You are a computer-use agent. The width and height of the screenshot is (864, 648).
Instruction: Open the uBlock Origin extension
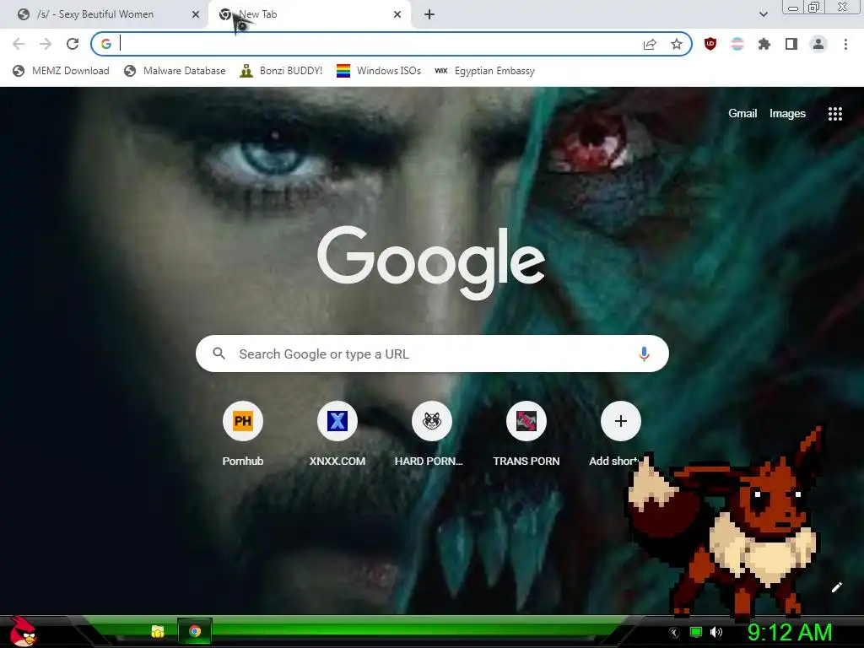tap(710, 44)
